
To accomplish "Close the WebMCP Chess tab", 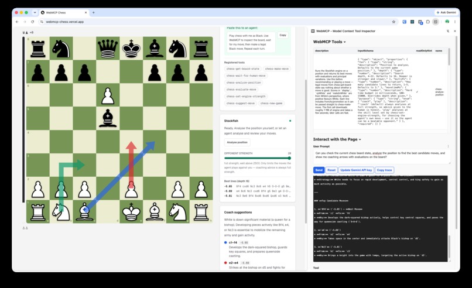I will [85, 13].
